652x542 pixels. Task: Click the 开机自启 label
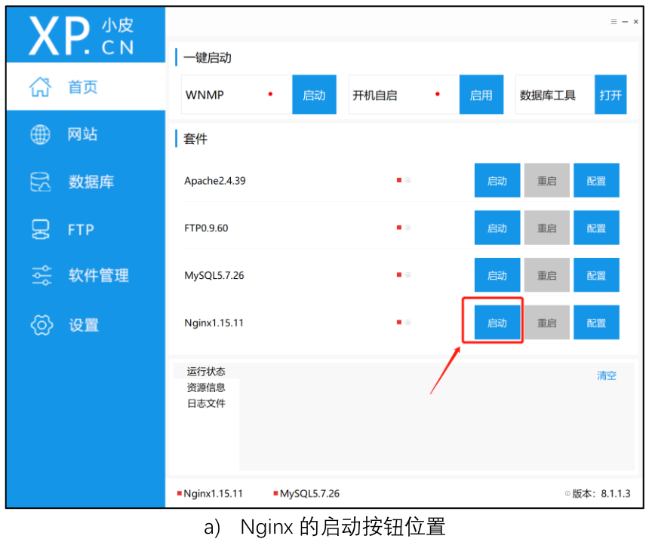[x=374, y=95]
